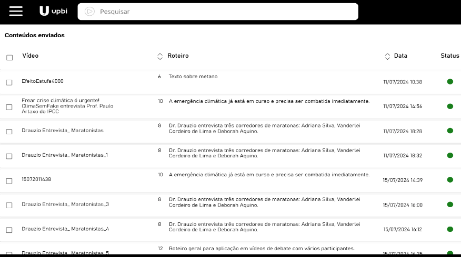Click the date 11/07/2024 10:38

coord(403,82)
